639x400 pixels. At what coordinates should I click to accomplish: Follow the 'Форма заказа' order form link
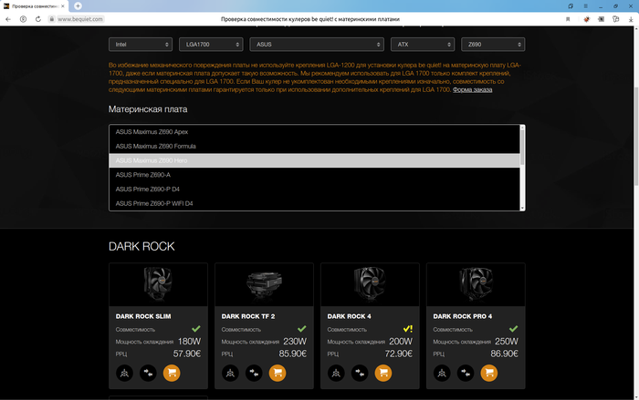(x=472, y=89)
